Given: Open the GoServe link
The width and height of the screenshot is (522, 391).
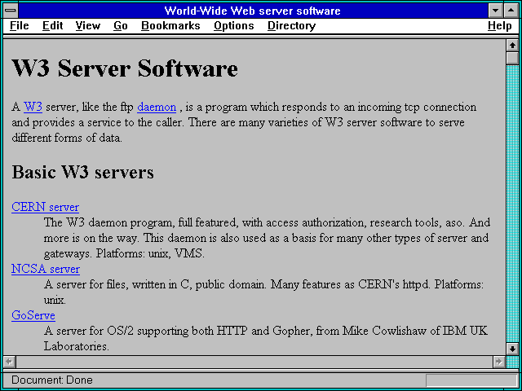Looking at the screenshot, I should [x=33, y=315].
